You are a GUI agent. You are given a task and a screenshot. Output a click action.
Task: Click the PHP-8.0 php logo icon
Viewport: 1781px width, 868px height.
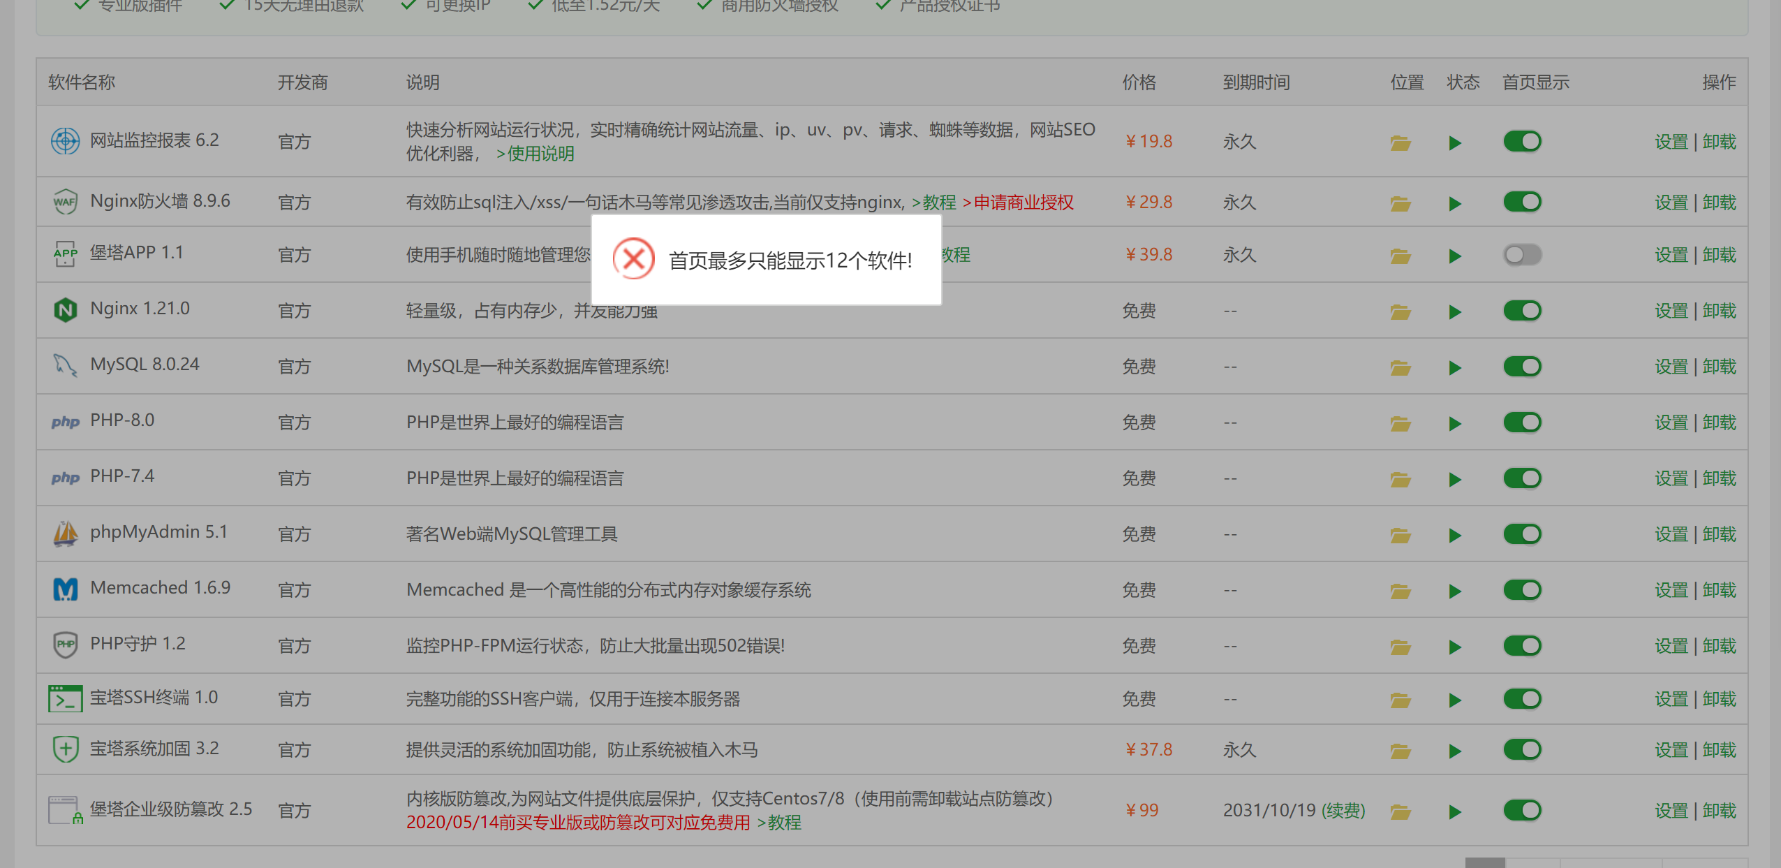(x=65, y=422)
